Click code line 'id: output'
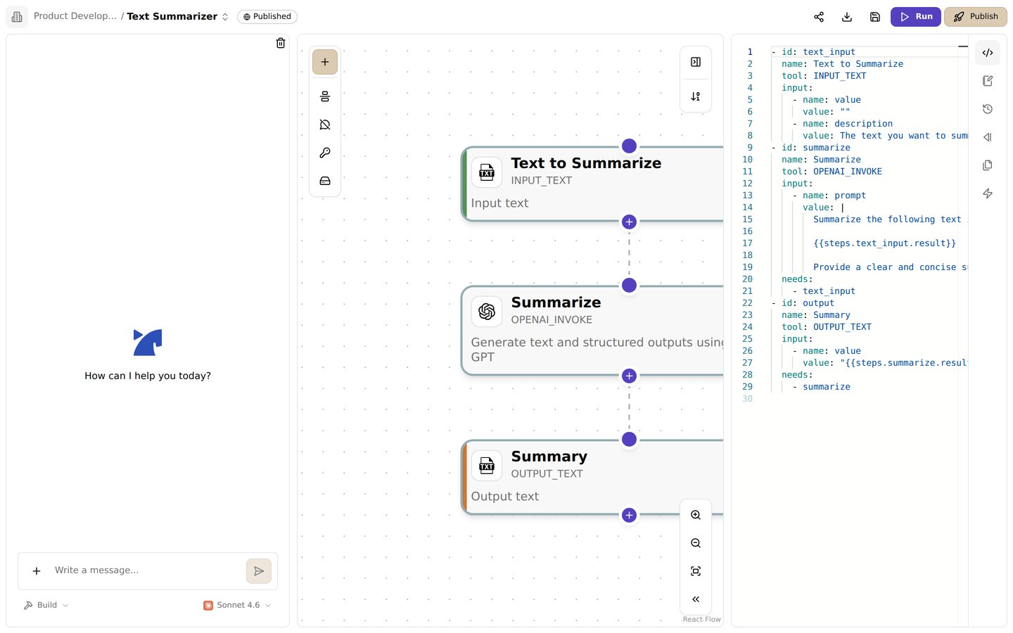The image size is (1013, 633). pos(808,303)
